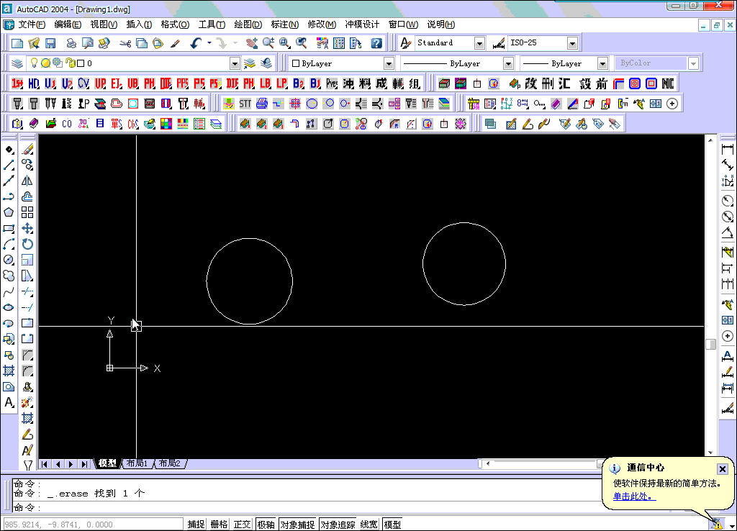Go to the last layout tab arrow

tap(84, 464)
